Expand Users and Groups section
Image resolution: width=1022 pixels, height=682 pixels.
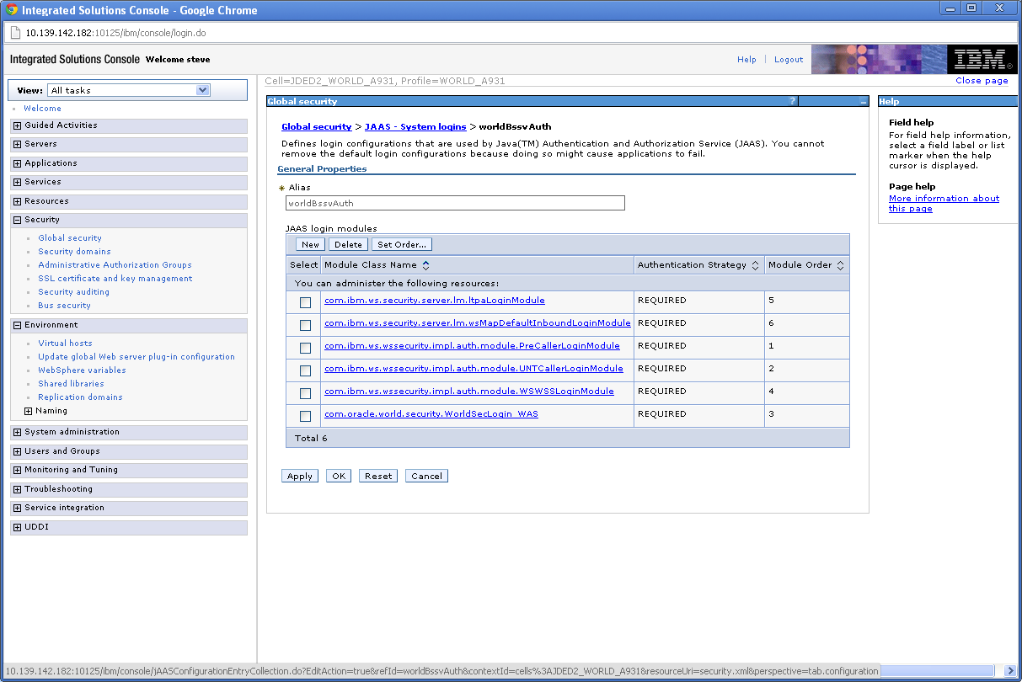[x=18, y=451]
